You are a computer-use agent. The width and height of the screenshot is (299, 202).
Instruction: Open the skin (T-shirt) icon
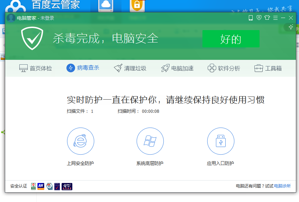[267, 18]
